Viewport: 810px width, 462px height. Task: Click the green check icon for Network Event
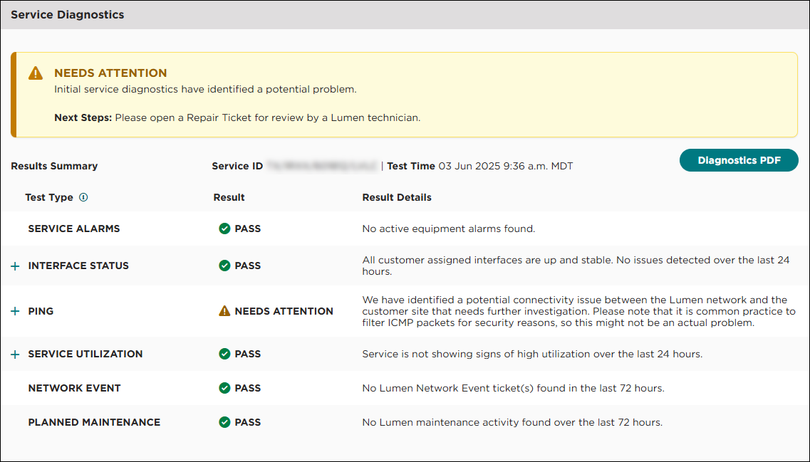click(224, 388)
